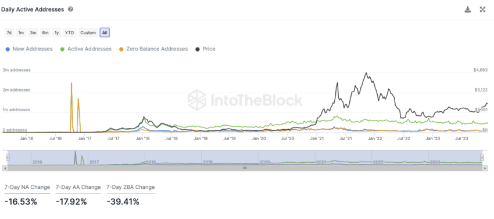
Task: Click the 7-Day ZBA Change label
Action: [131, 187]
